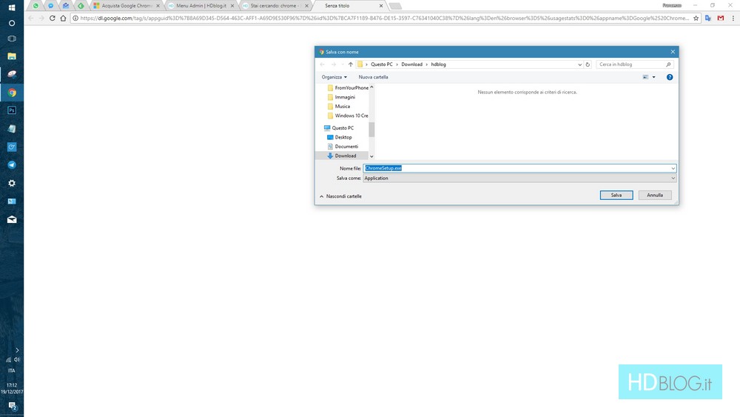Open Salva come type dropdown
The image size is (740, 417).
(x=519, y=178)
